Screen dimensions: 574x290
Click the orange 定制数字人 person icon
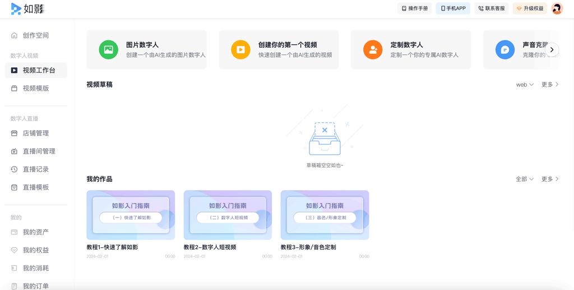373,49
